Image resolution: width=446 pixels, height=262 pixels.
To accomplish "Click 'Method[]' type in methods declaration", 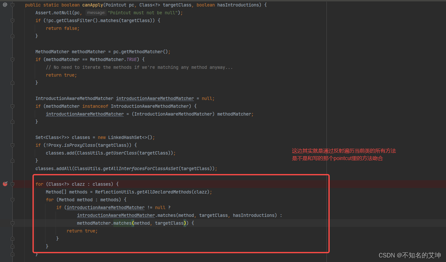I will click(56, 192).
